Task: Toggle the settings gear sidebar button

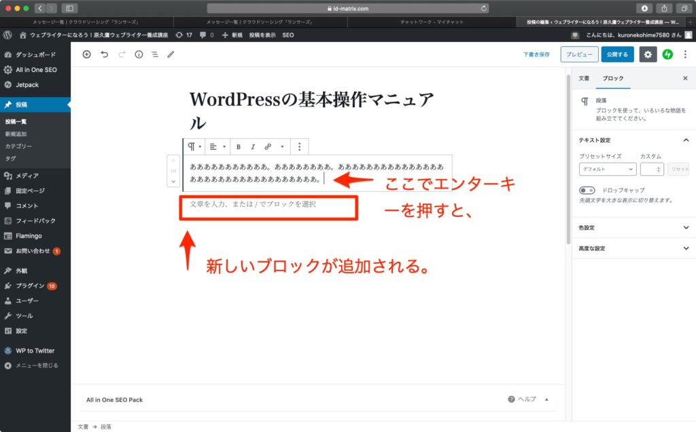Action: (x=648, y=54)
